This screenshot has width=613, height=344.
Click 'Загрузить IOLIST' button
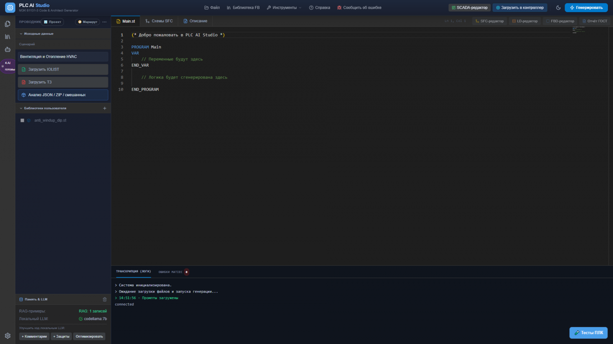click(x=63, y=69)
